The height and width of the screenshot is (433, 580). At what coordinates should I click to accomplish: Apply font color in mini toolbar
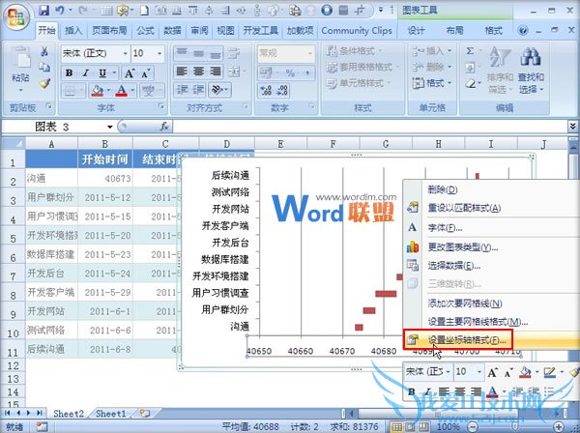tap(492, 391)
